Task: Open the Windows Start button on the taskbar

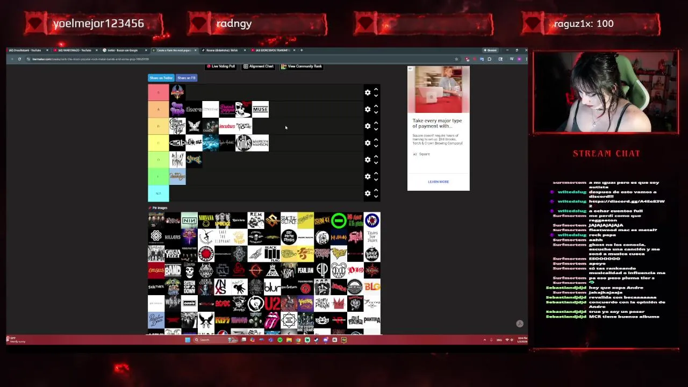Action: click(x=187, y=340)
